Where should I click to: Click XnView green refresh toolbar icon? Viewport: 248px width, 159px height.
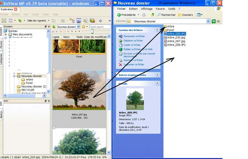20,21
